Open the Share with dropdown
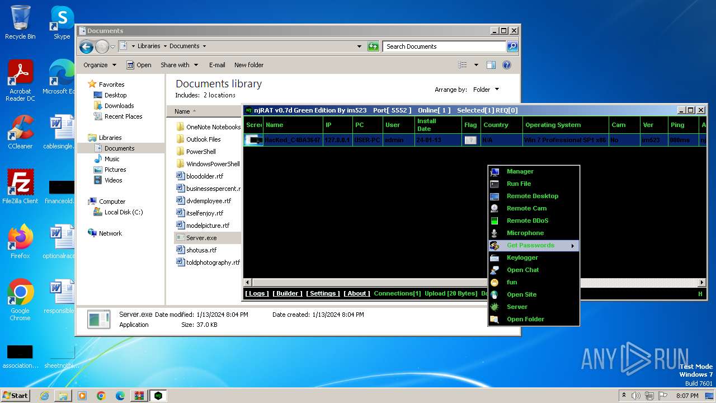 point(179,65)
